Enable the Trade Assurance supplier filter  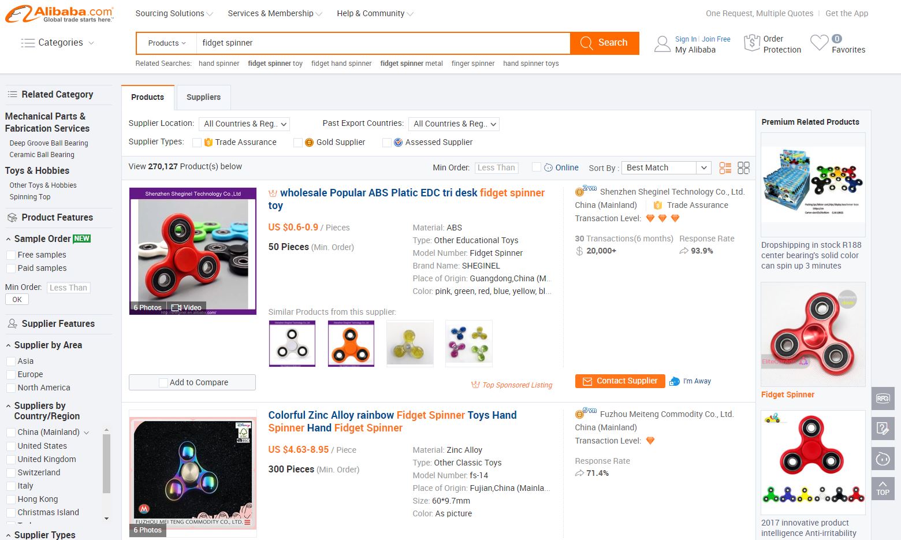197,143
